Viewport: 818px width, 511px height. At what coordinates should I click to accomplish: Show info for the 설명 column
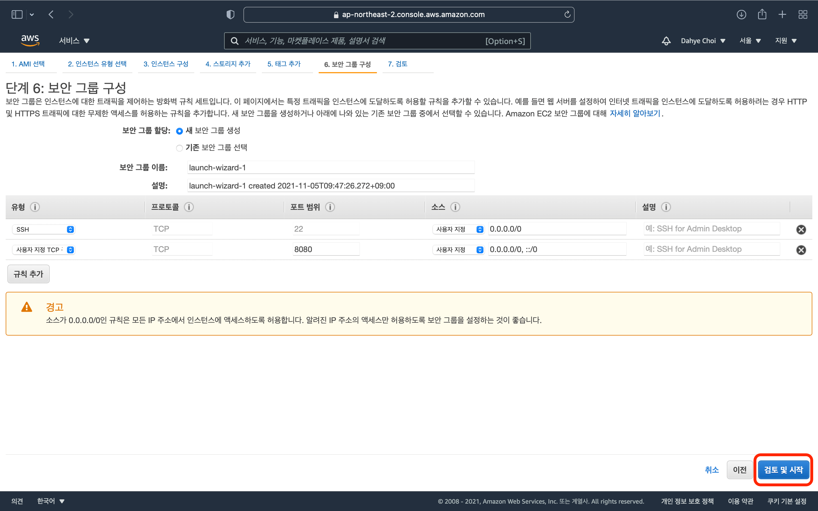pos(666,207)
